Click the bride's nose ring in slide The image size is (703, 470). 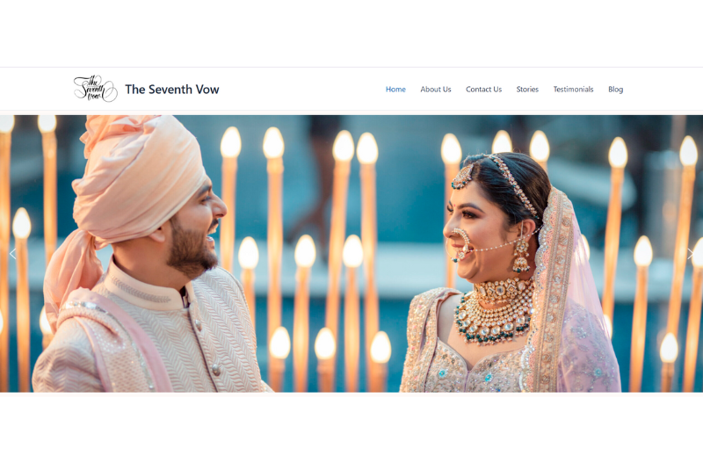(x=460, y=243)
